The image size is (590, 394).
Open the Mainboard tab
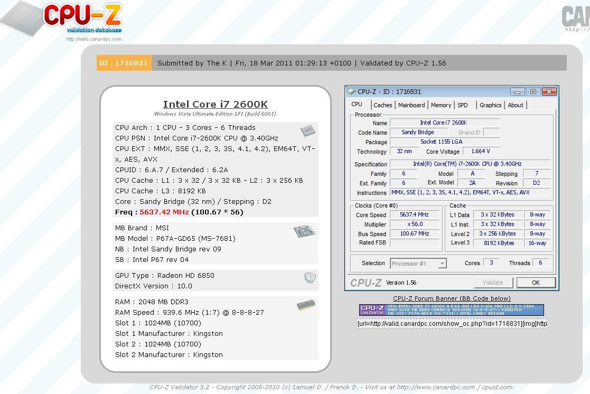tap(411, 106)
